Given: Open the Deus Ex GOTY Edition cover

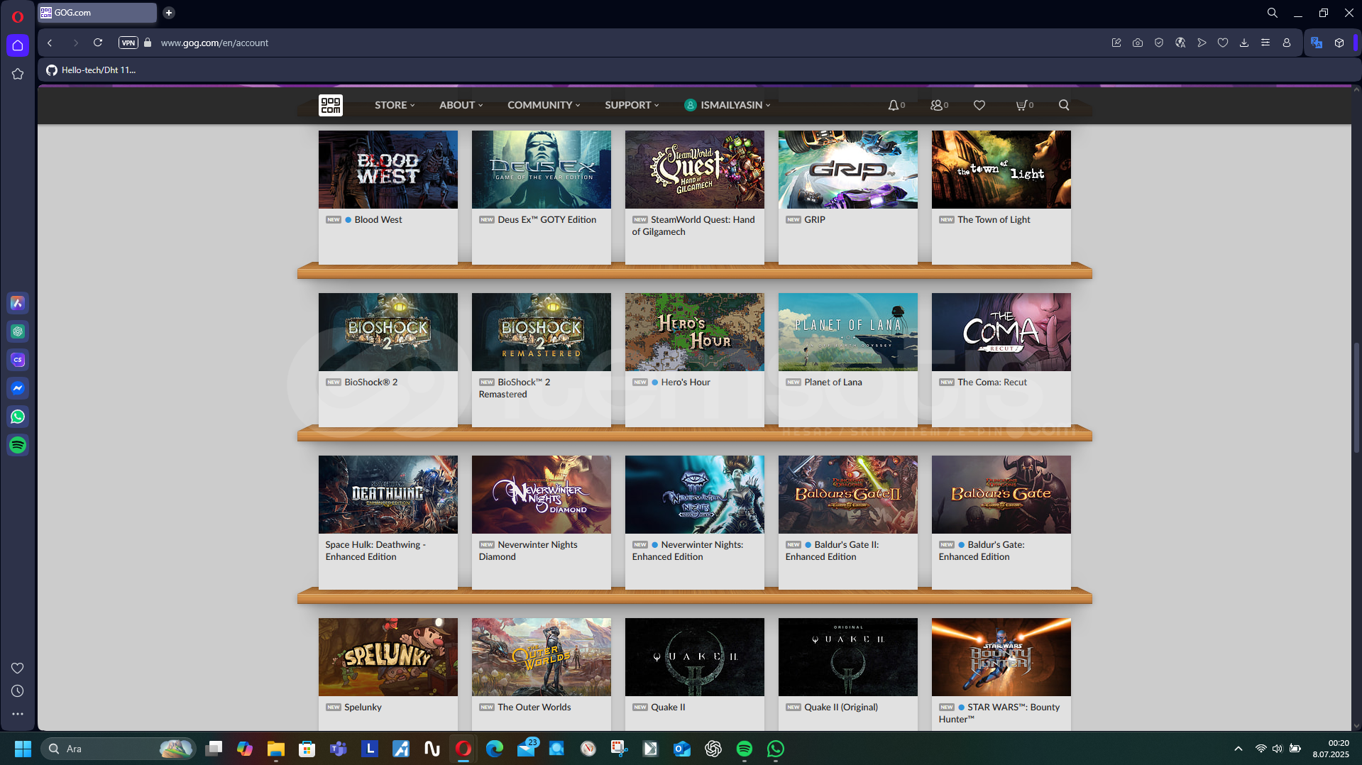Looking at the screenshot, I should point(541,169).
